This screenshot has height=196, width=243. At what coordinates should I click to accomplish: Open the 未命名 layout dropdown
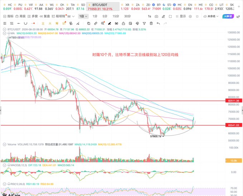coord(211,16)
